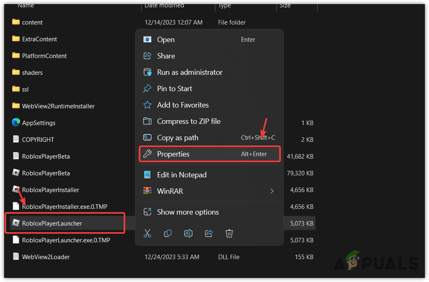Choose Compress to ZIP file

click(x=209, y=121)
